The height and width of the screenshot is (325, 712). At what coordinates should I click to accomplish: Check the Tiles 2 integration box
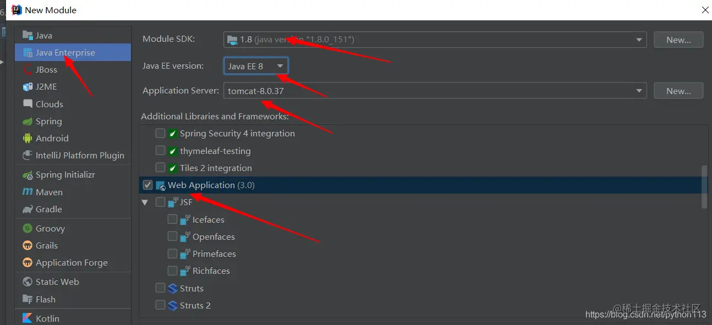coord(160,168)
